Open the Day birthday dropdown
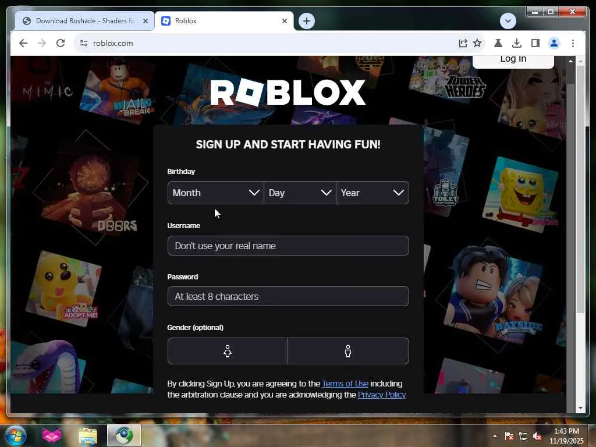 coord(300,193)
